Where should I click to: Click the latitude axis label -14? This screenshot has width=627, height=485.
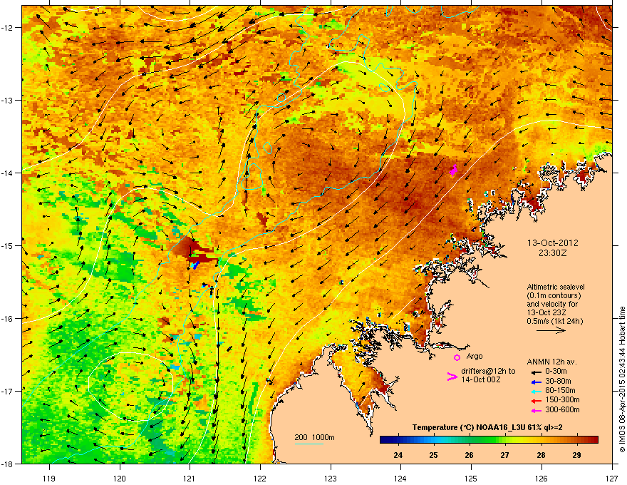coord(7,173)
